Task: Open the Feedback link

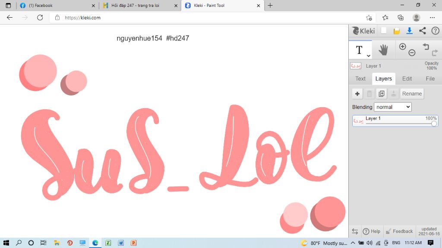Action: click(399, 231)
